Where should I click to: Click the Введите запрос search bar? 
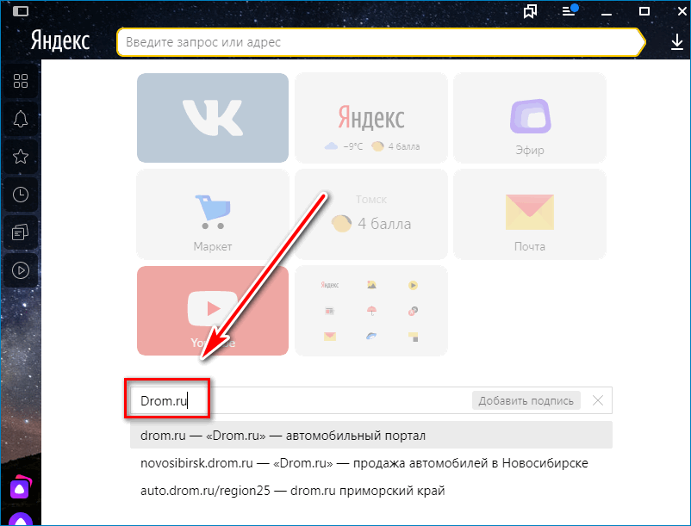379,41
